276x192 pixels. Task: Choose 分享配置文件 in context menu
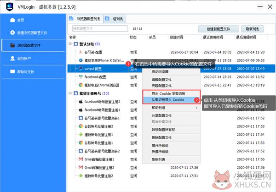tap(171, 116)
